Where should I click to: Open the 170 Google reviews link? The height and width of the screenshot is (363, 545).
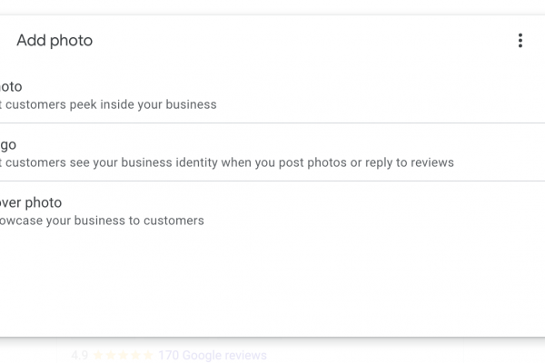click(x=212, y=355)
